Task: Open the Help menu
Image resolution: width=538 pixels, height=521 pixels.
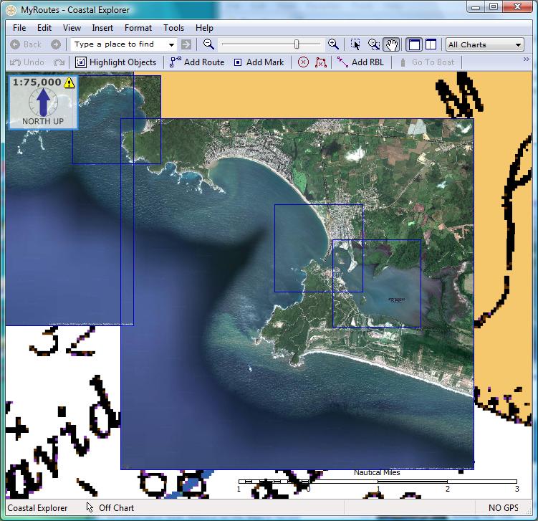Action: pos(204,28)
